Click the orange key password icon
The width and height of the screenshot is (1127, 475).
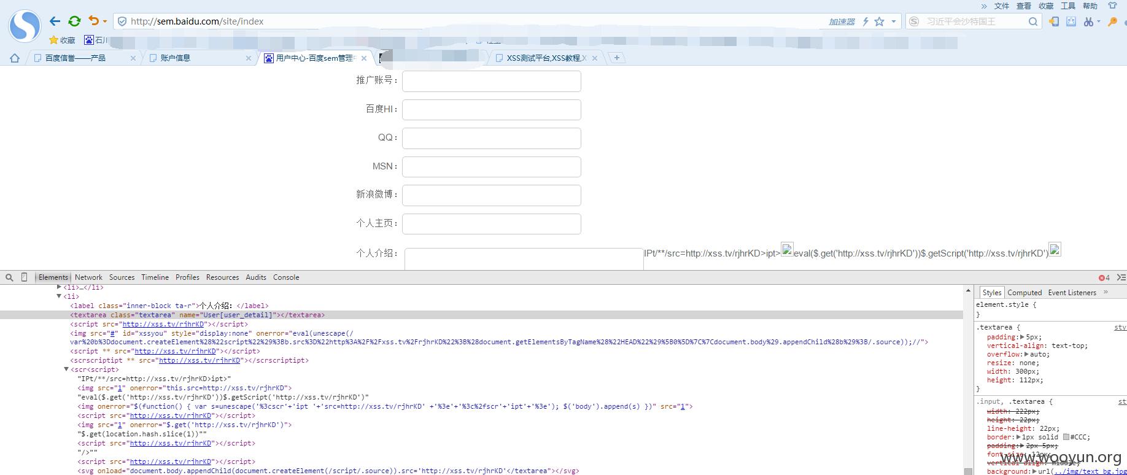click(1112, 21)
